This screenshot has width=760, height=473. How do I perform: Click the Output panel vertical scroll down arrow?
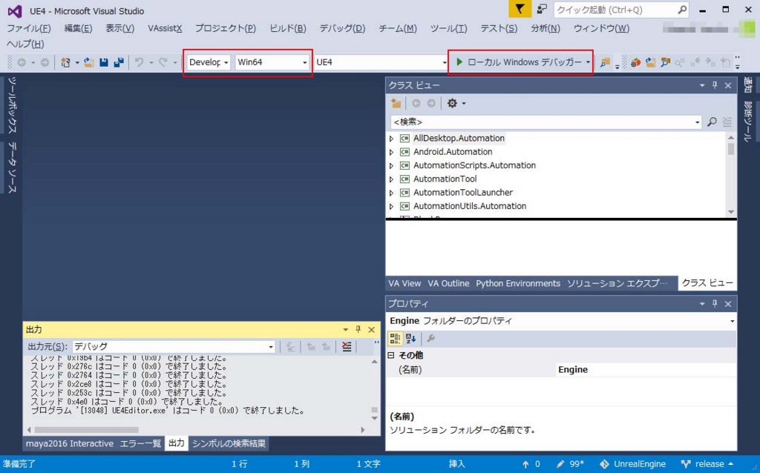pos(374,418)
